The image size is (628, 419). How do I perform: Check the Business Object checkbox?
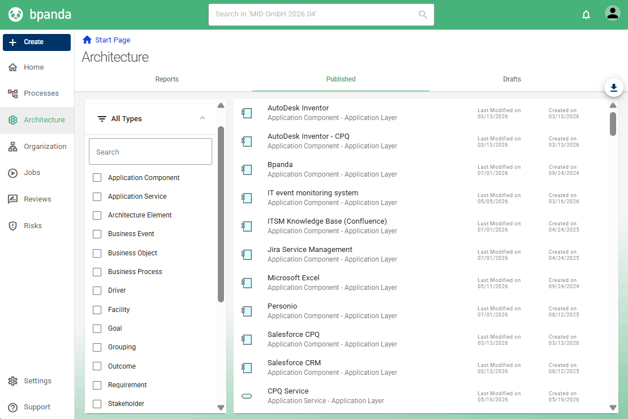pos(97,253)
